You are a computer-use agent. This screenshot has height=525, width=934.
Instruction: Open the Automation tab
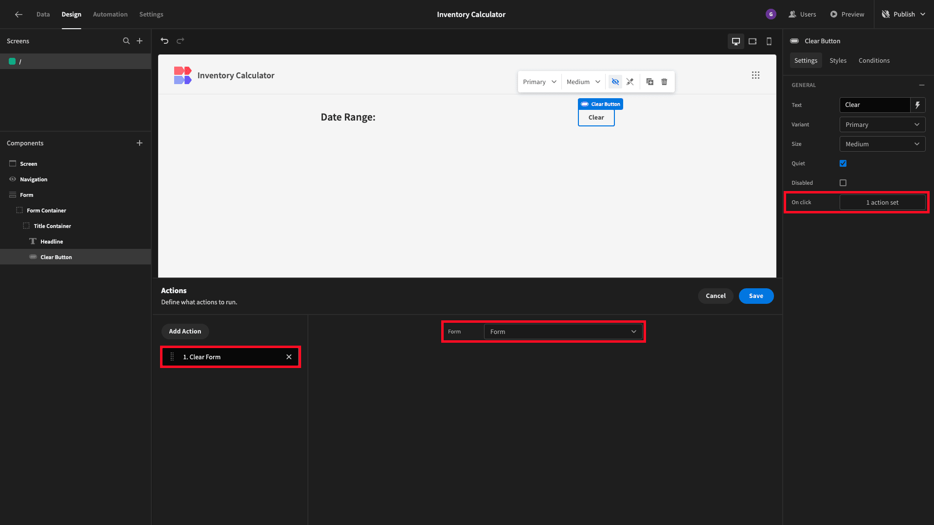110,14
